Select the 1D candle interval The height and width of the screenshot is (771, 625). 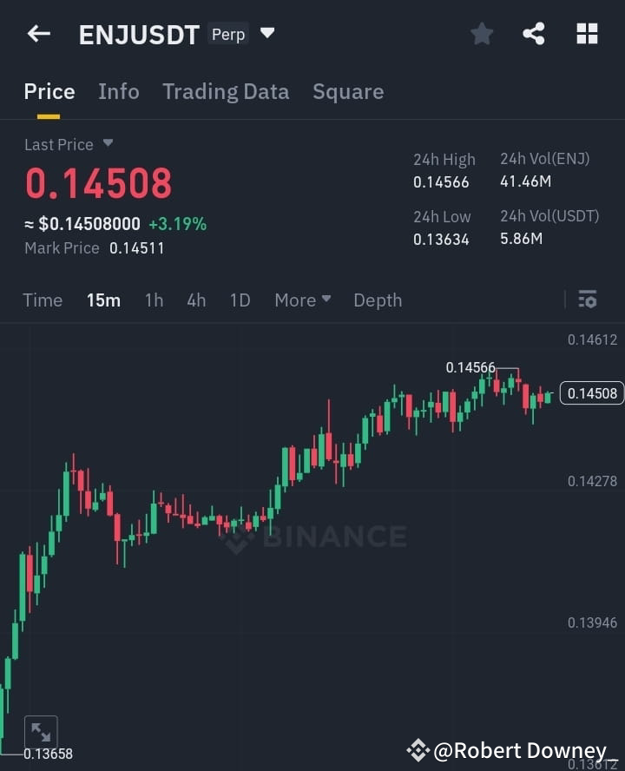[240, 300]
